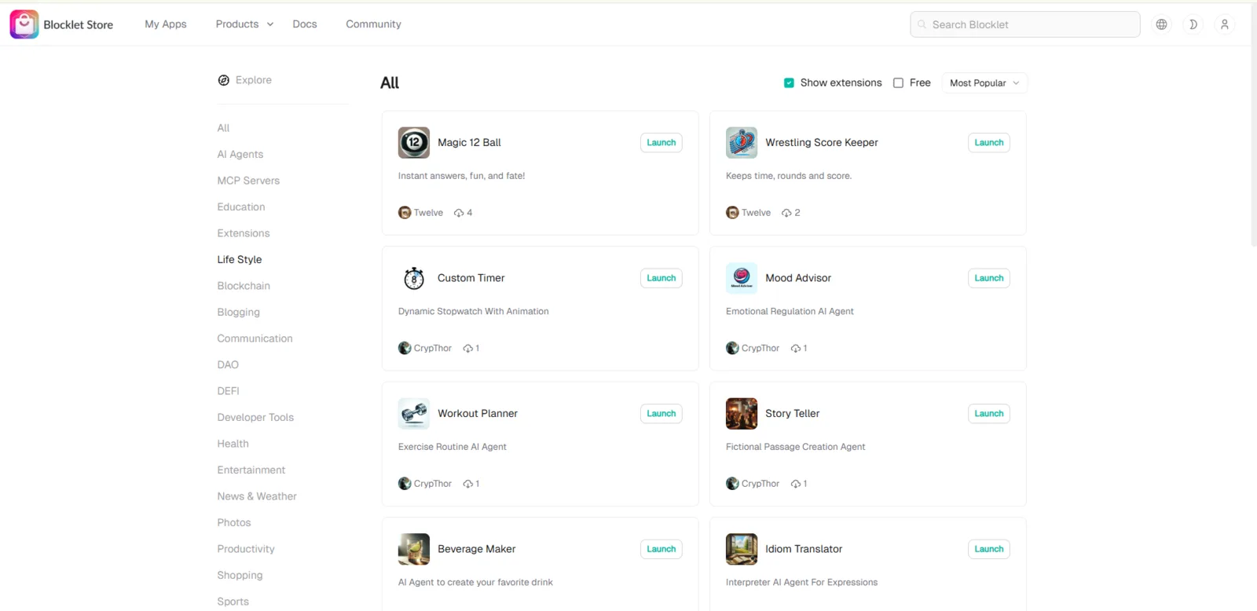Select the Productivity category
This screenshot has width=1257, height=611.
pyautogui.click(x=246, y=549)
